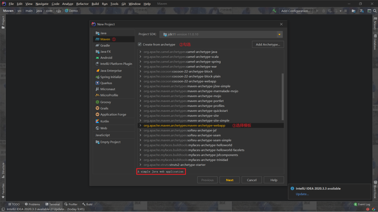This screenshot has width=378, height=212.
Task: Pick MicroProfile project type
Action: coord(113,95)
